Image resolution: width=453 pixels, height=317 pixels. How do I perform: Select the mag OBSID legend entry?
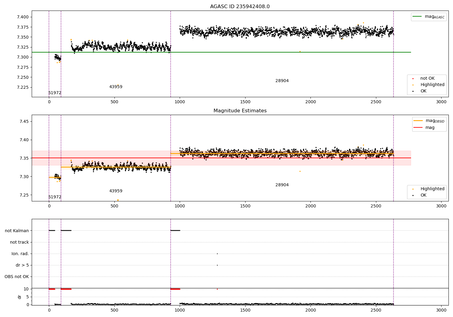pyautogui.click(x=429, y=121)
